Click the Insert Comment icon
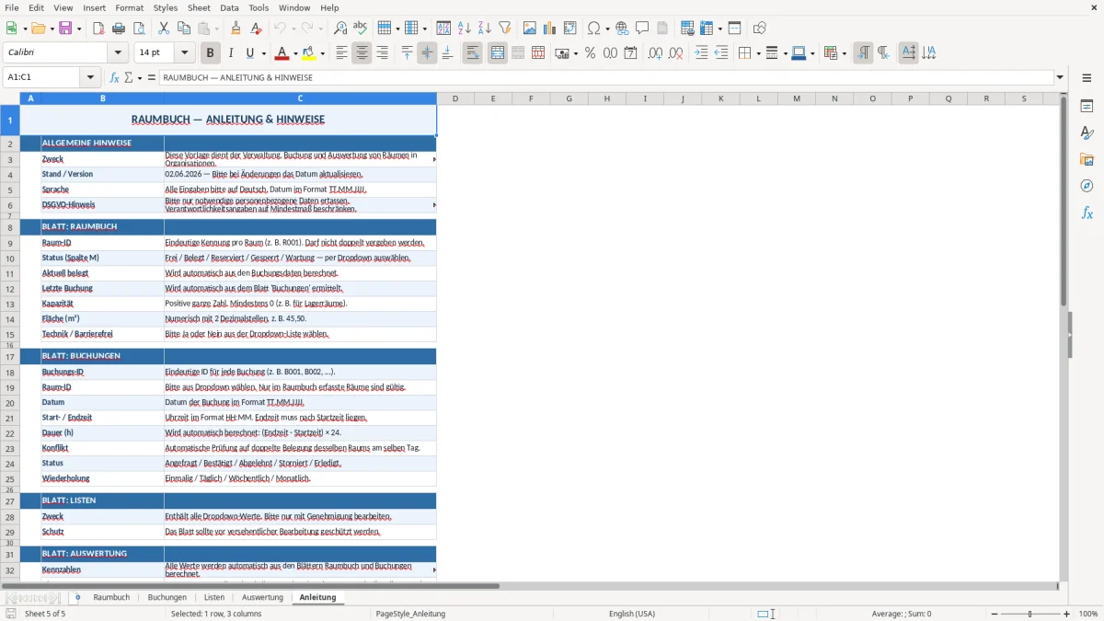The image size is (1104, 621). 642,29
